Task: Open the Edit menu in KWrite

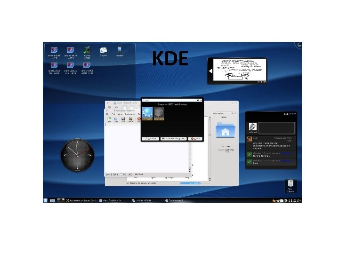Action: point(114,114)
